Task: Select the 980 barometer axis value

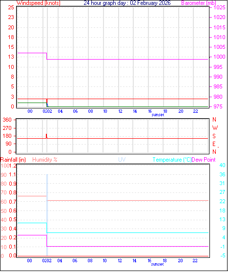Action: [x=218, y=97]
